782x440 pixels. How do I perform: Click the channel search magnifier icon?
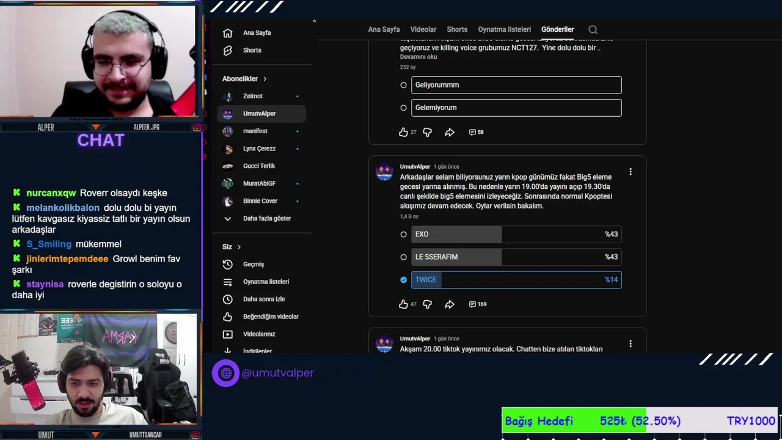pos(593,29)
